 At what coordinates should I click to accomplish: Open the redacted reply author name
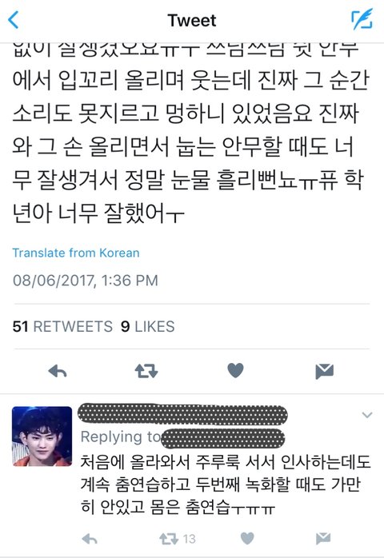[182, 415]
